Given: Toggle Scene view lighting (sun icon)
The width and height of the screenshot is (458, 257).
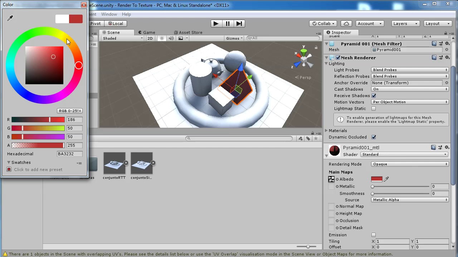Looking at the screenshot, I should click(162, 38).
